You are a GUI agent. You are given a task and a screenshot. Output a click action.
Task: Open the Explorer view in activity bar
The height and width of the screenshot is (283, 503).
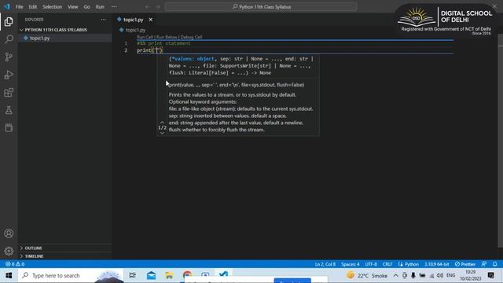[x=9, y=22]
